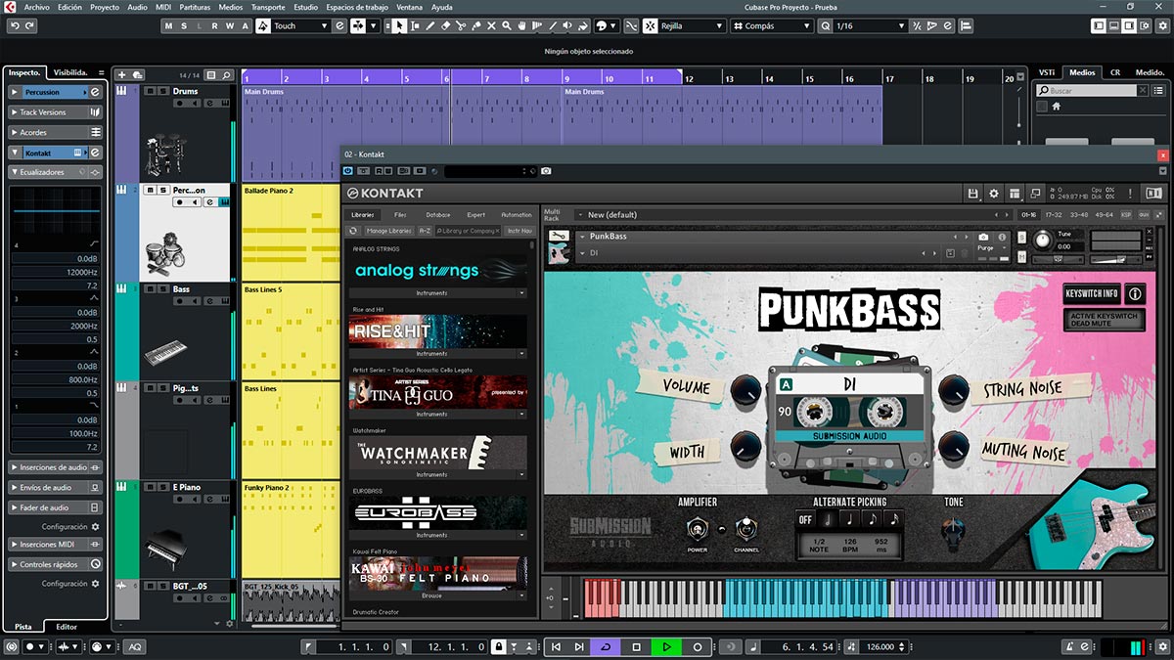This screenshot has width=1174, height=660.
Task: Click the Rise & Hit library banner
Action: [x=438, y=331]
